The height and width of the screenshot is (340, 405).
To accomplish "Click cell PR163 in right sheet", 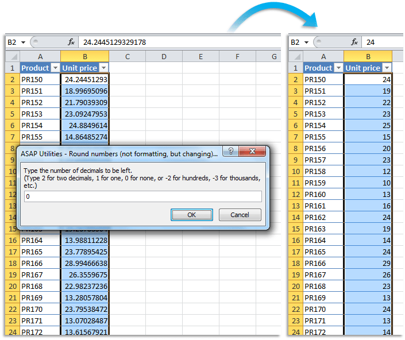I will pos(323,229).
